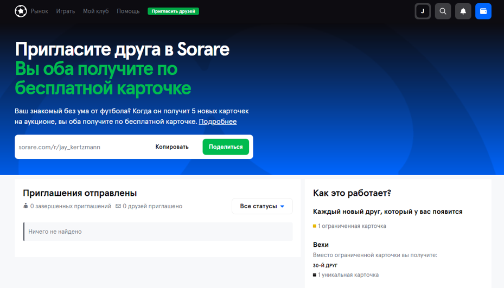Click the person icon beside 0 завершенных приглашений

tap(25, 206)
